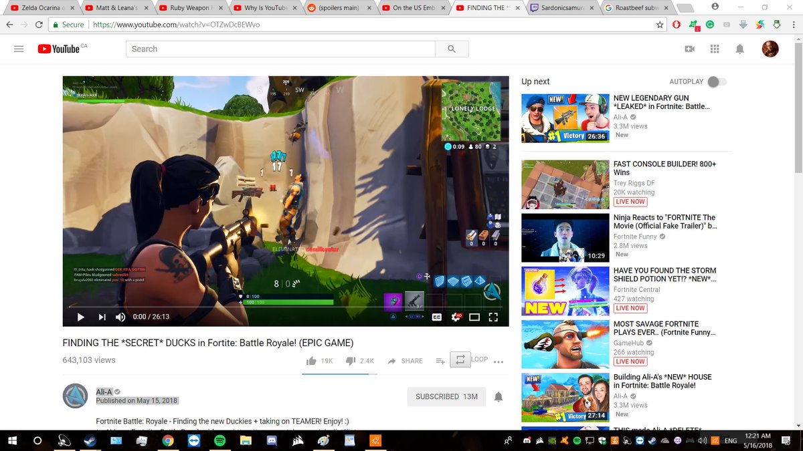Dislike the video with thumbs down
This screenshot has height=451, width=803.
pyautogui.click(x=360, y=361)
